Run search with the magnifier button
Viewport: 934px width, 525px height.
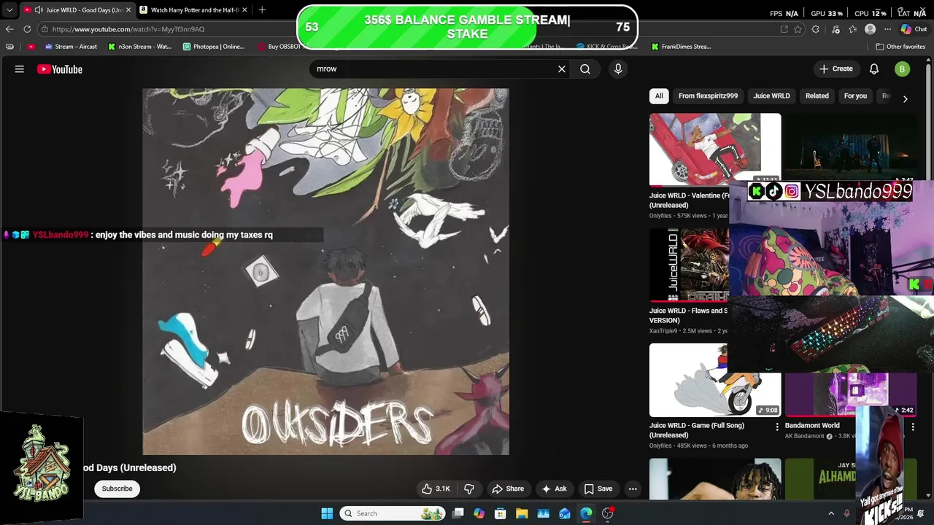pos(585,69)
